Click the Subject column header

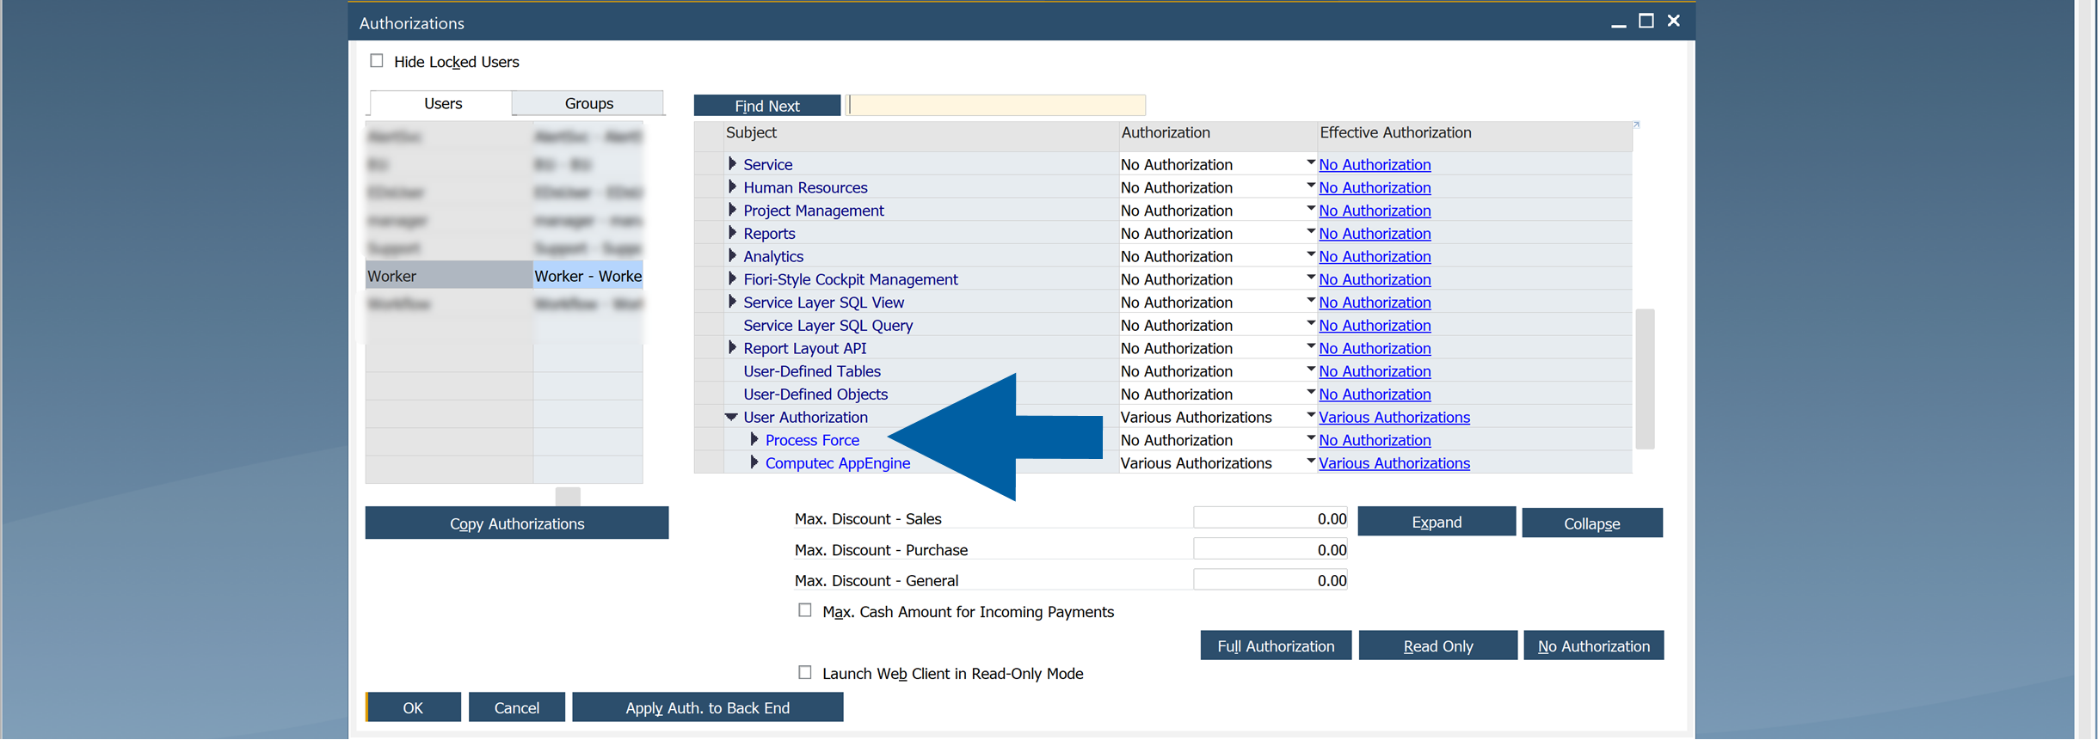point(920,132)
